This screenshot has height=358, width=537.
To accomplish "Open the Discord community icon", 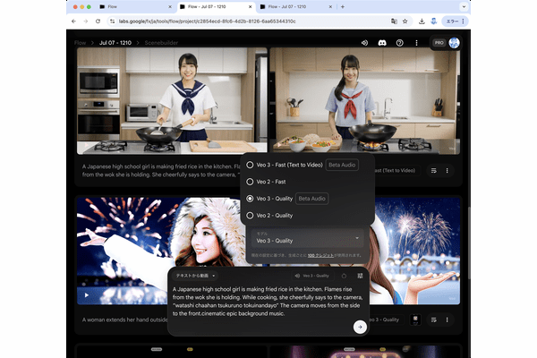I will coord(382,43).
